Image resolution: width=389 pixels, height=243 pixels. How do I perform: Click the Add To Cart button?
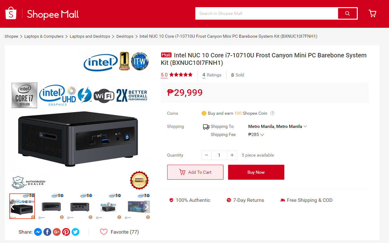tap(195, 172)
